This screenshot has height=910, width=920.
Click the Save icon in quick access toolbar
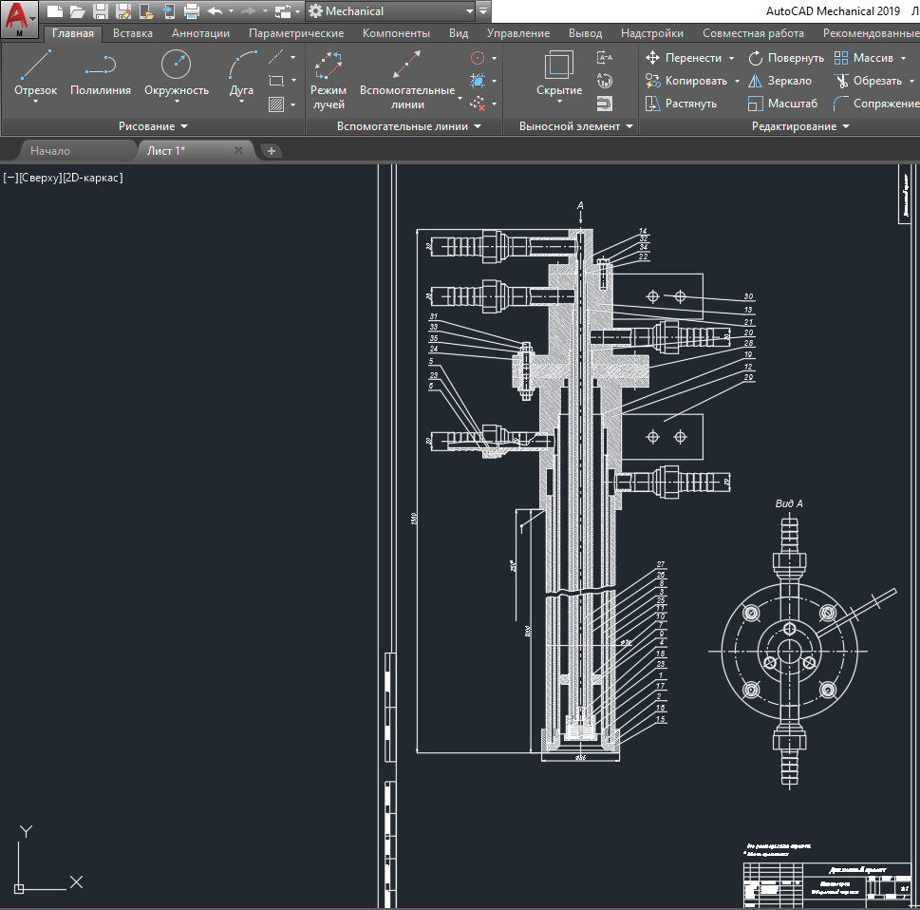[x=100, y=11]
